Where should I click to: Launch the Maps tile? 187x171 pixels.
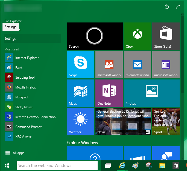[81, 93]
